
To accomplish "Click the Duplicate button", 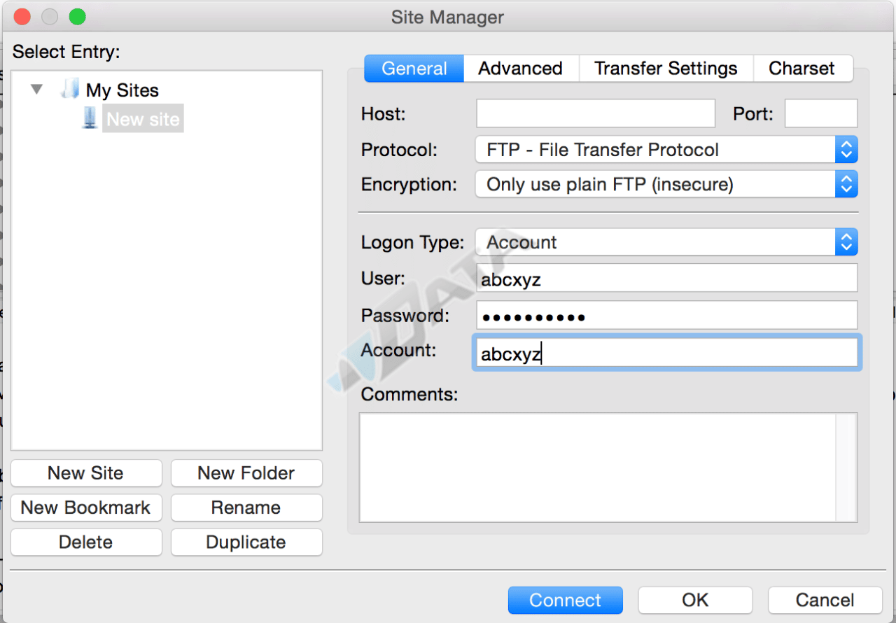I will [246, 542].
